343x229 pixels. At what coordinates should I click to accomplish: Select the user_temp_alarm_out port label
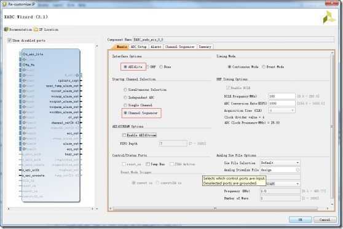click(62, 86)
